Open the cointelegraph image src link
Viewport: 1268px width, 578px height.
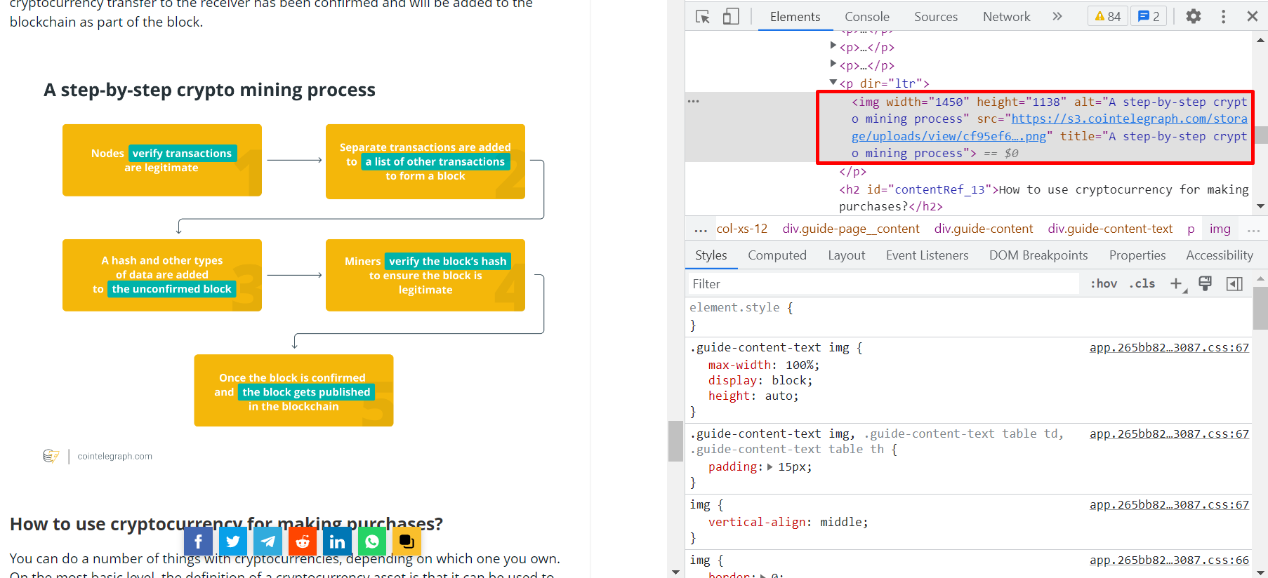tap(1128, 119)
